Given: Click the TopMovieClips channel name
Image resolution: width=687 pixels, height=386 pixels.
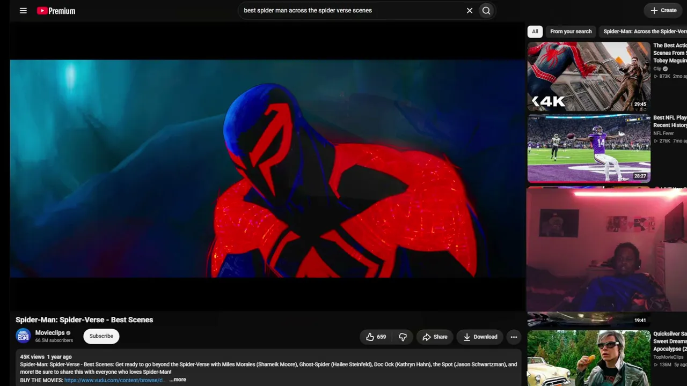Looking at the screenshot, I should click(x=668, y=357).
